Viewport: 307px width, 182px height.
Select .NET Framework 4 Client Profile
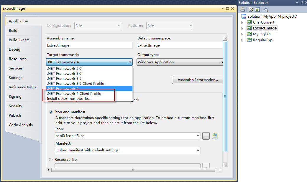pos(89,94)
